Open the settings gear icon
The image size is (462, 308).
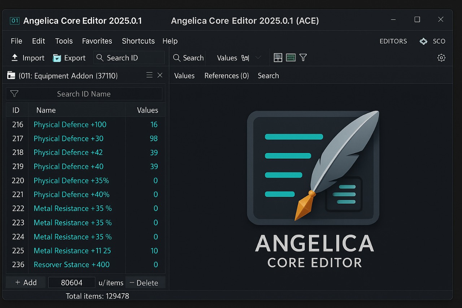[441, 57]
